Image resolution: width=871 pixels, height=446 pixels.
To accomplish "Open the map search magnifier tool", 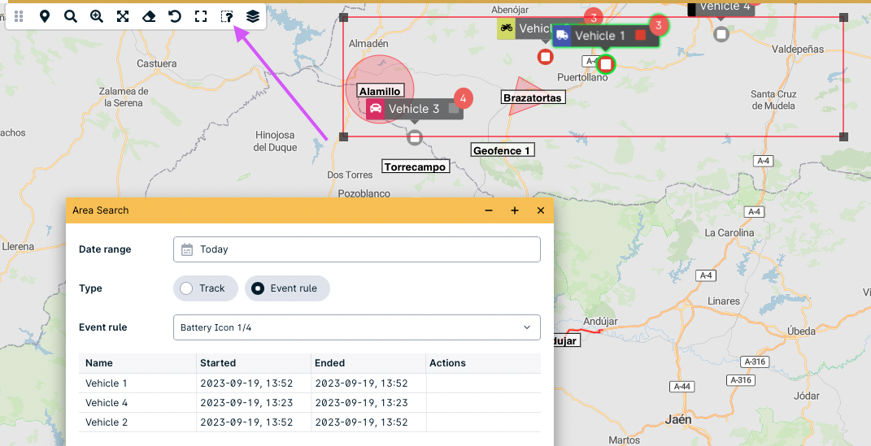I will pos(71,16).
